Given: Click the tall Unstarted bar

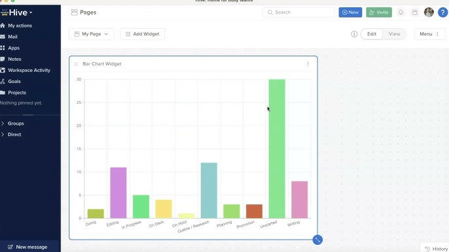Looking at the screenshot, I should click(x=277, y=149).
